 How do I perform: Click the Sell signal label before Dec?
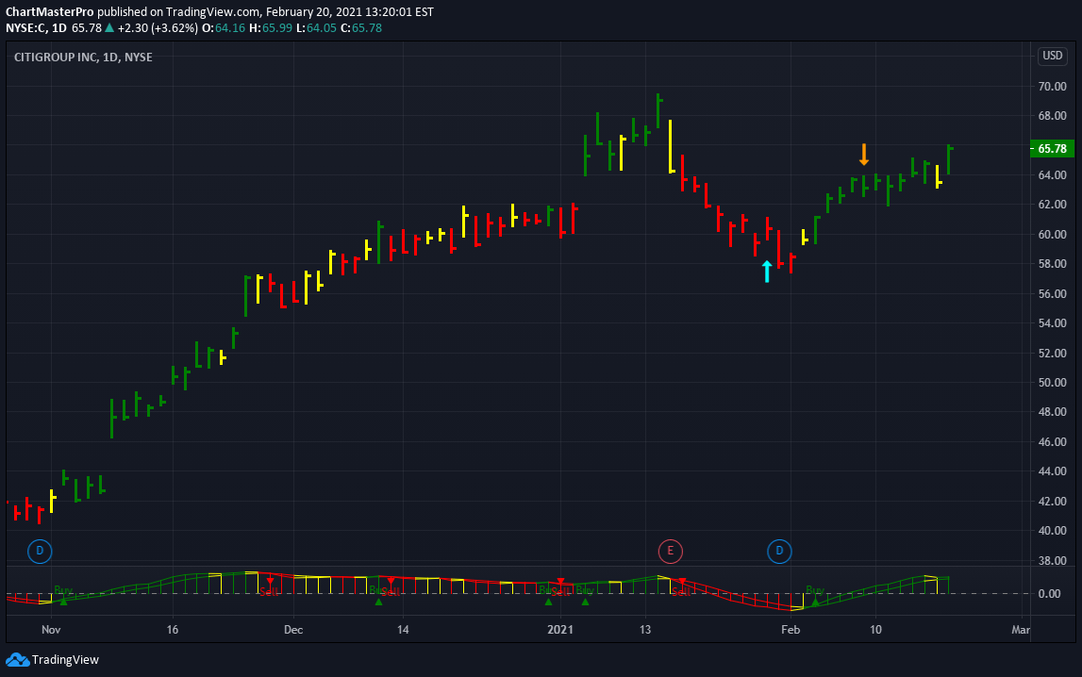[x=269, y=591]
